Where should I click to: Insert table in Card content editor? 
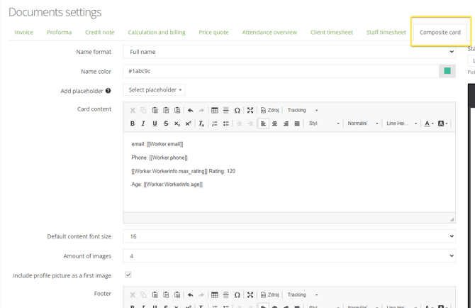click(x=215, y=110)
